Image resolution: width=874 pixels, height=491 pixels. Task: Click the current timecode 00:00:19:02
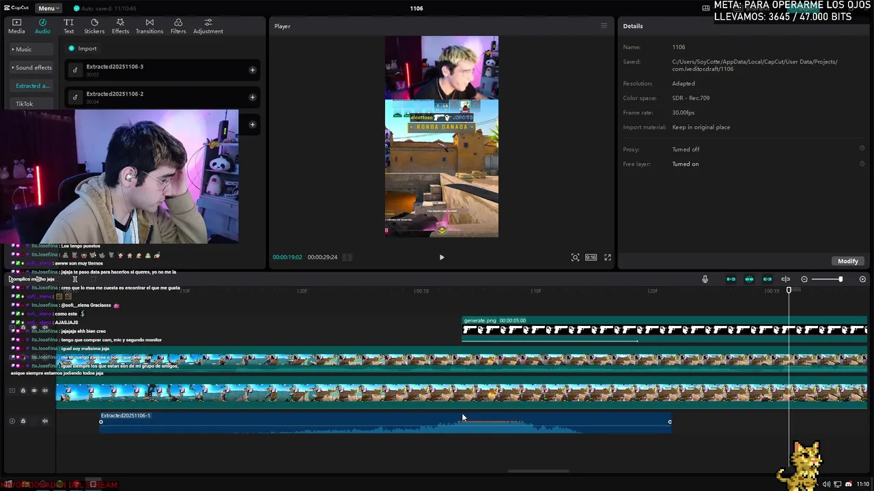click(x=287, y=257)
